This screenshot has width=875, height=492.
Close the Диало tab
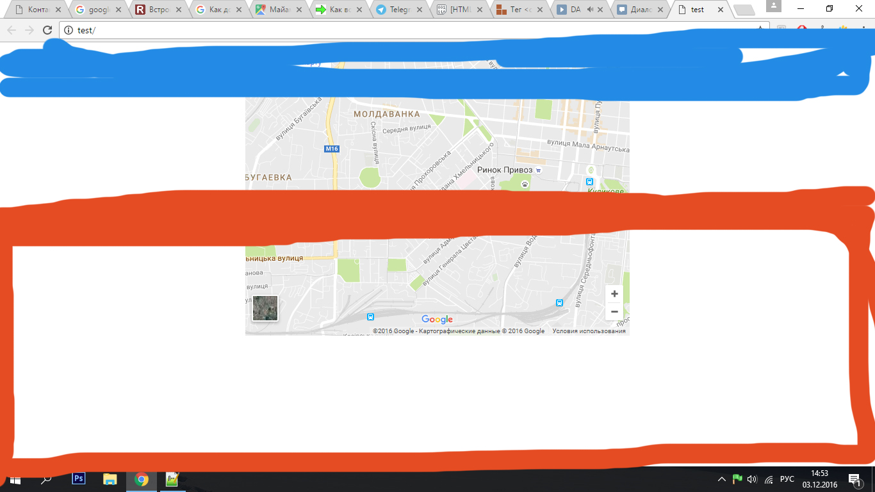click(x=660, y=10)
